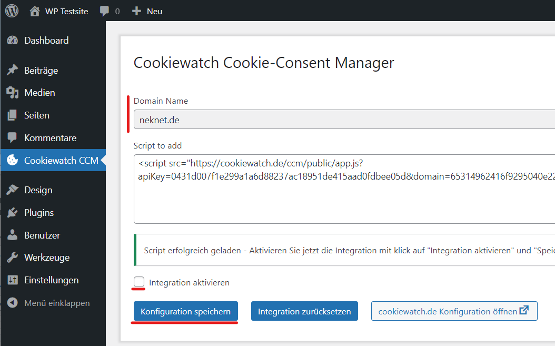Click the Beiträge pin icon
Screen dimensions: 555x346
pos(13,71)
